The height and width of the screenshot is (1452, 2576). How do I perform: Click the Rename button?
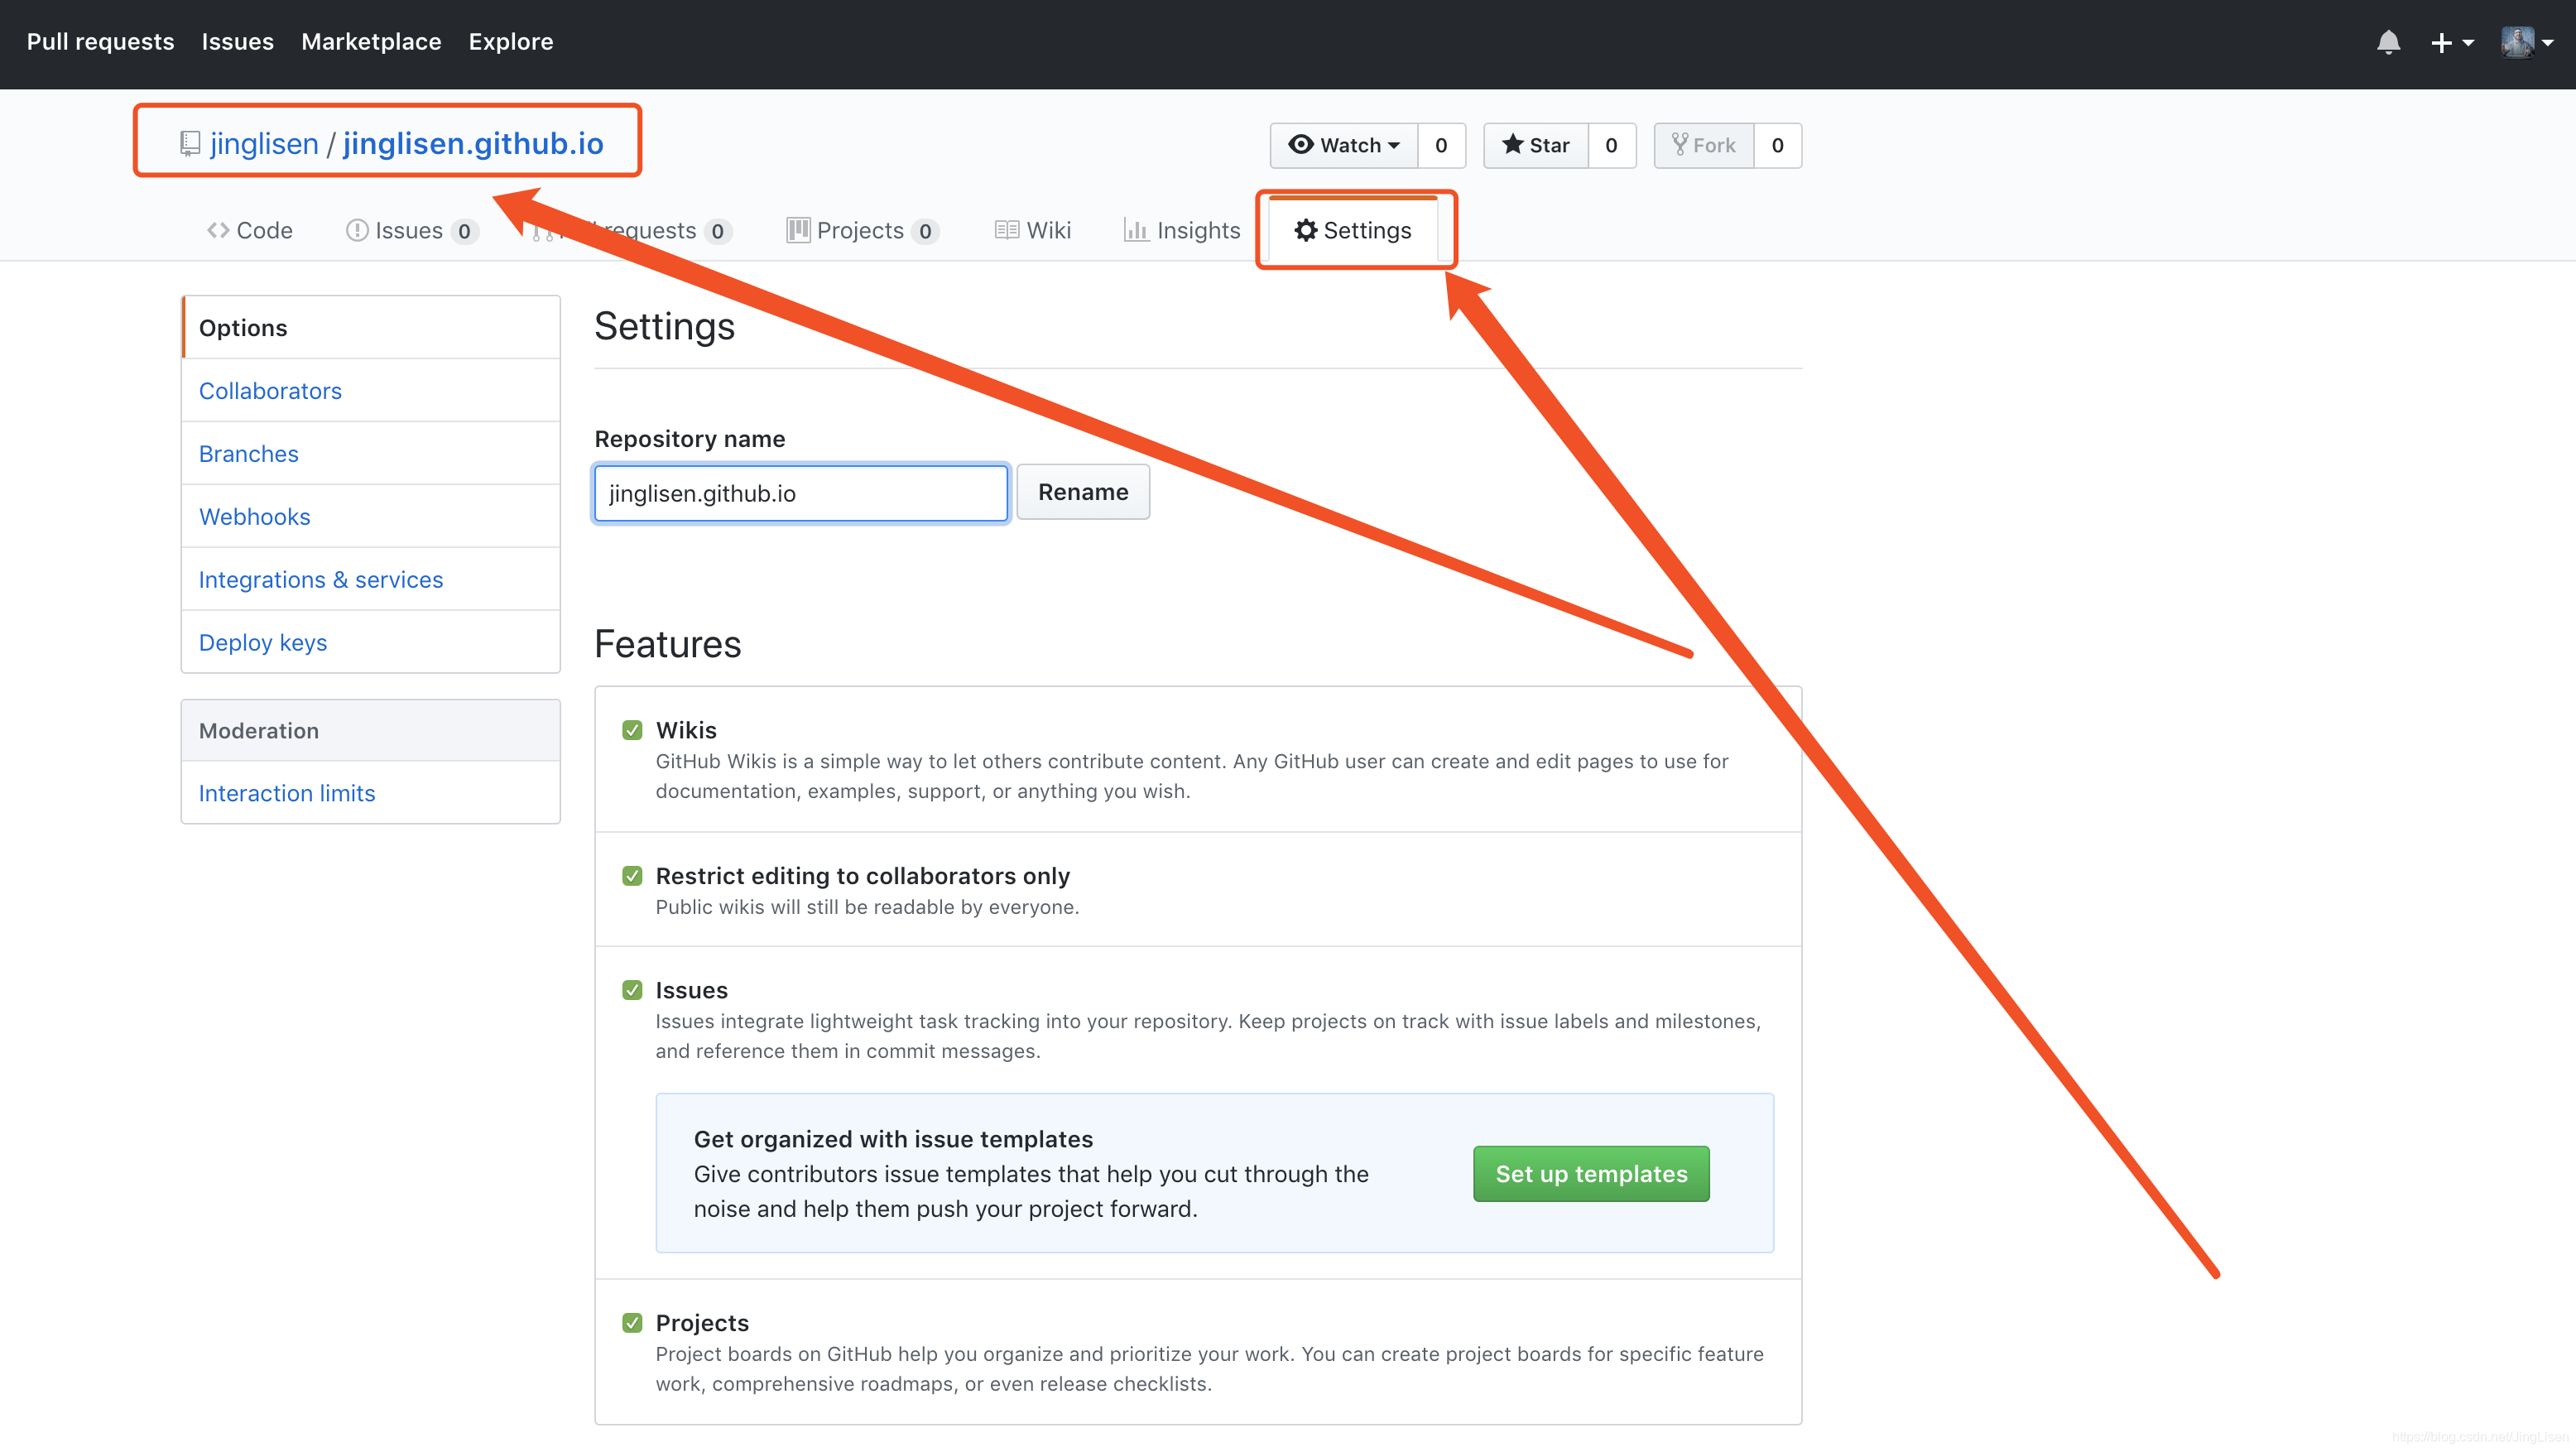tap(1083, 492)
